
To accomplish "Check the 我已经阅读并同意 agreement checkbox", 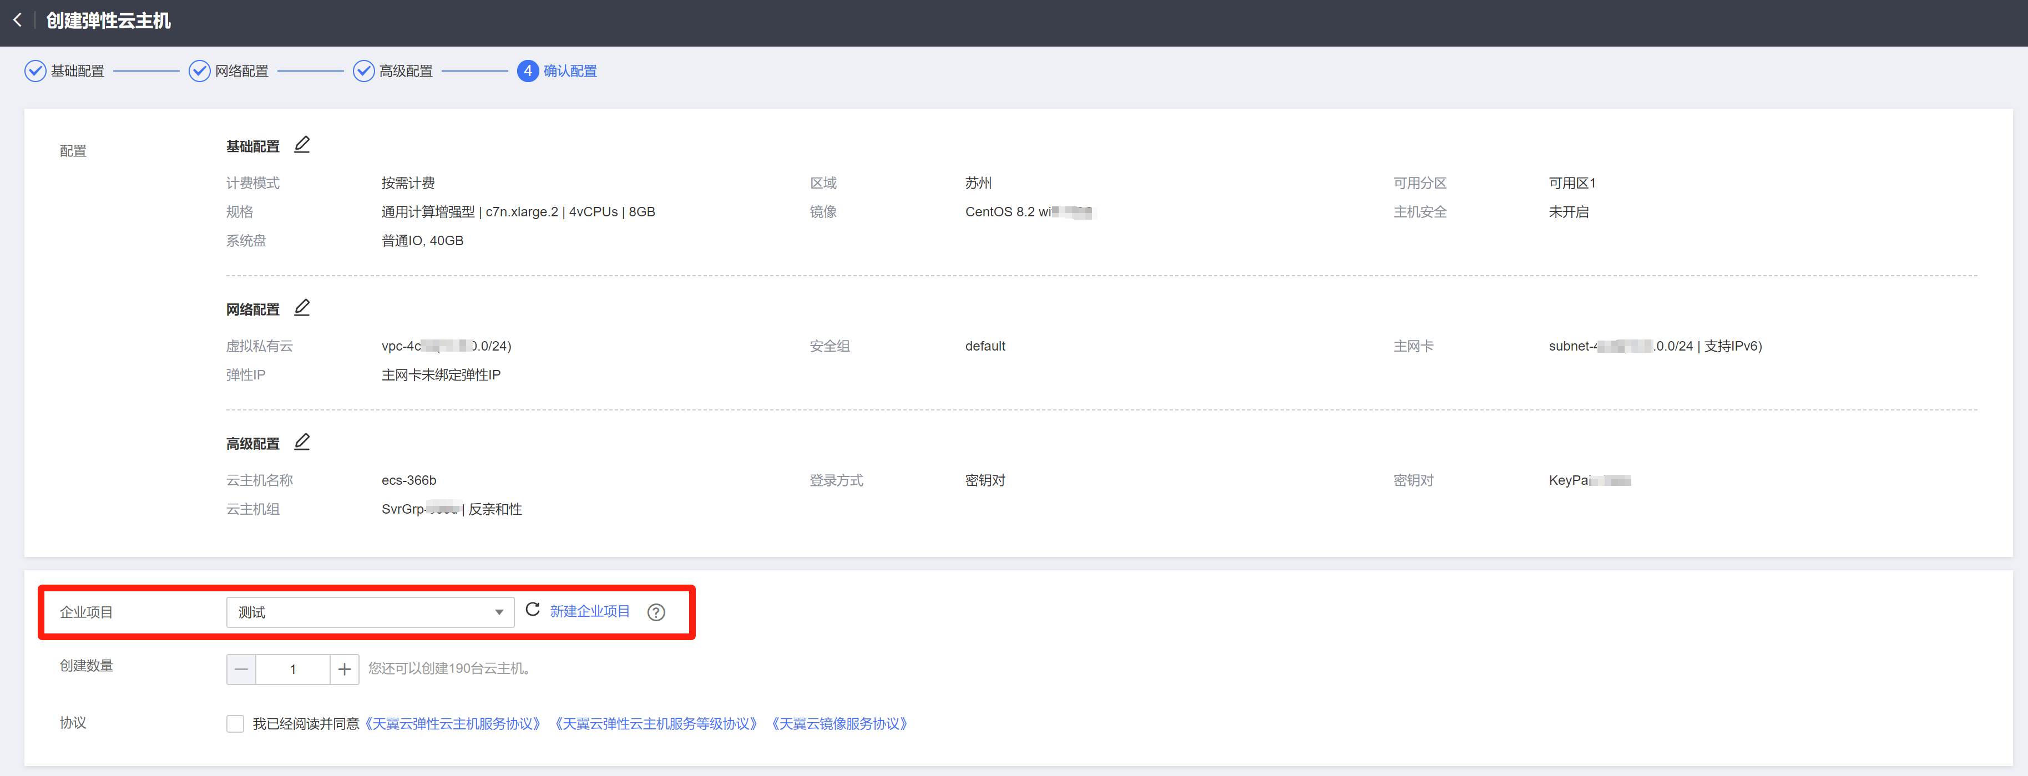I will [x=235, y=723].
